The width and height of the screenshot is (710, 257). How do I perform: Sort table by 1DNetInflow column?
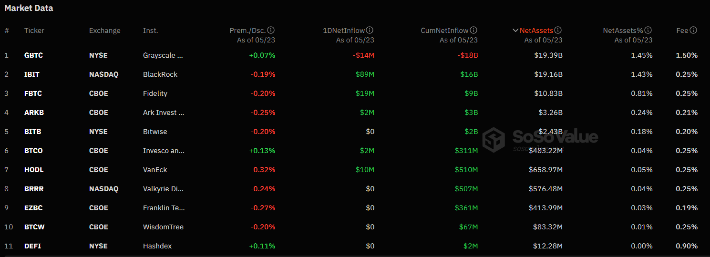344,31
